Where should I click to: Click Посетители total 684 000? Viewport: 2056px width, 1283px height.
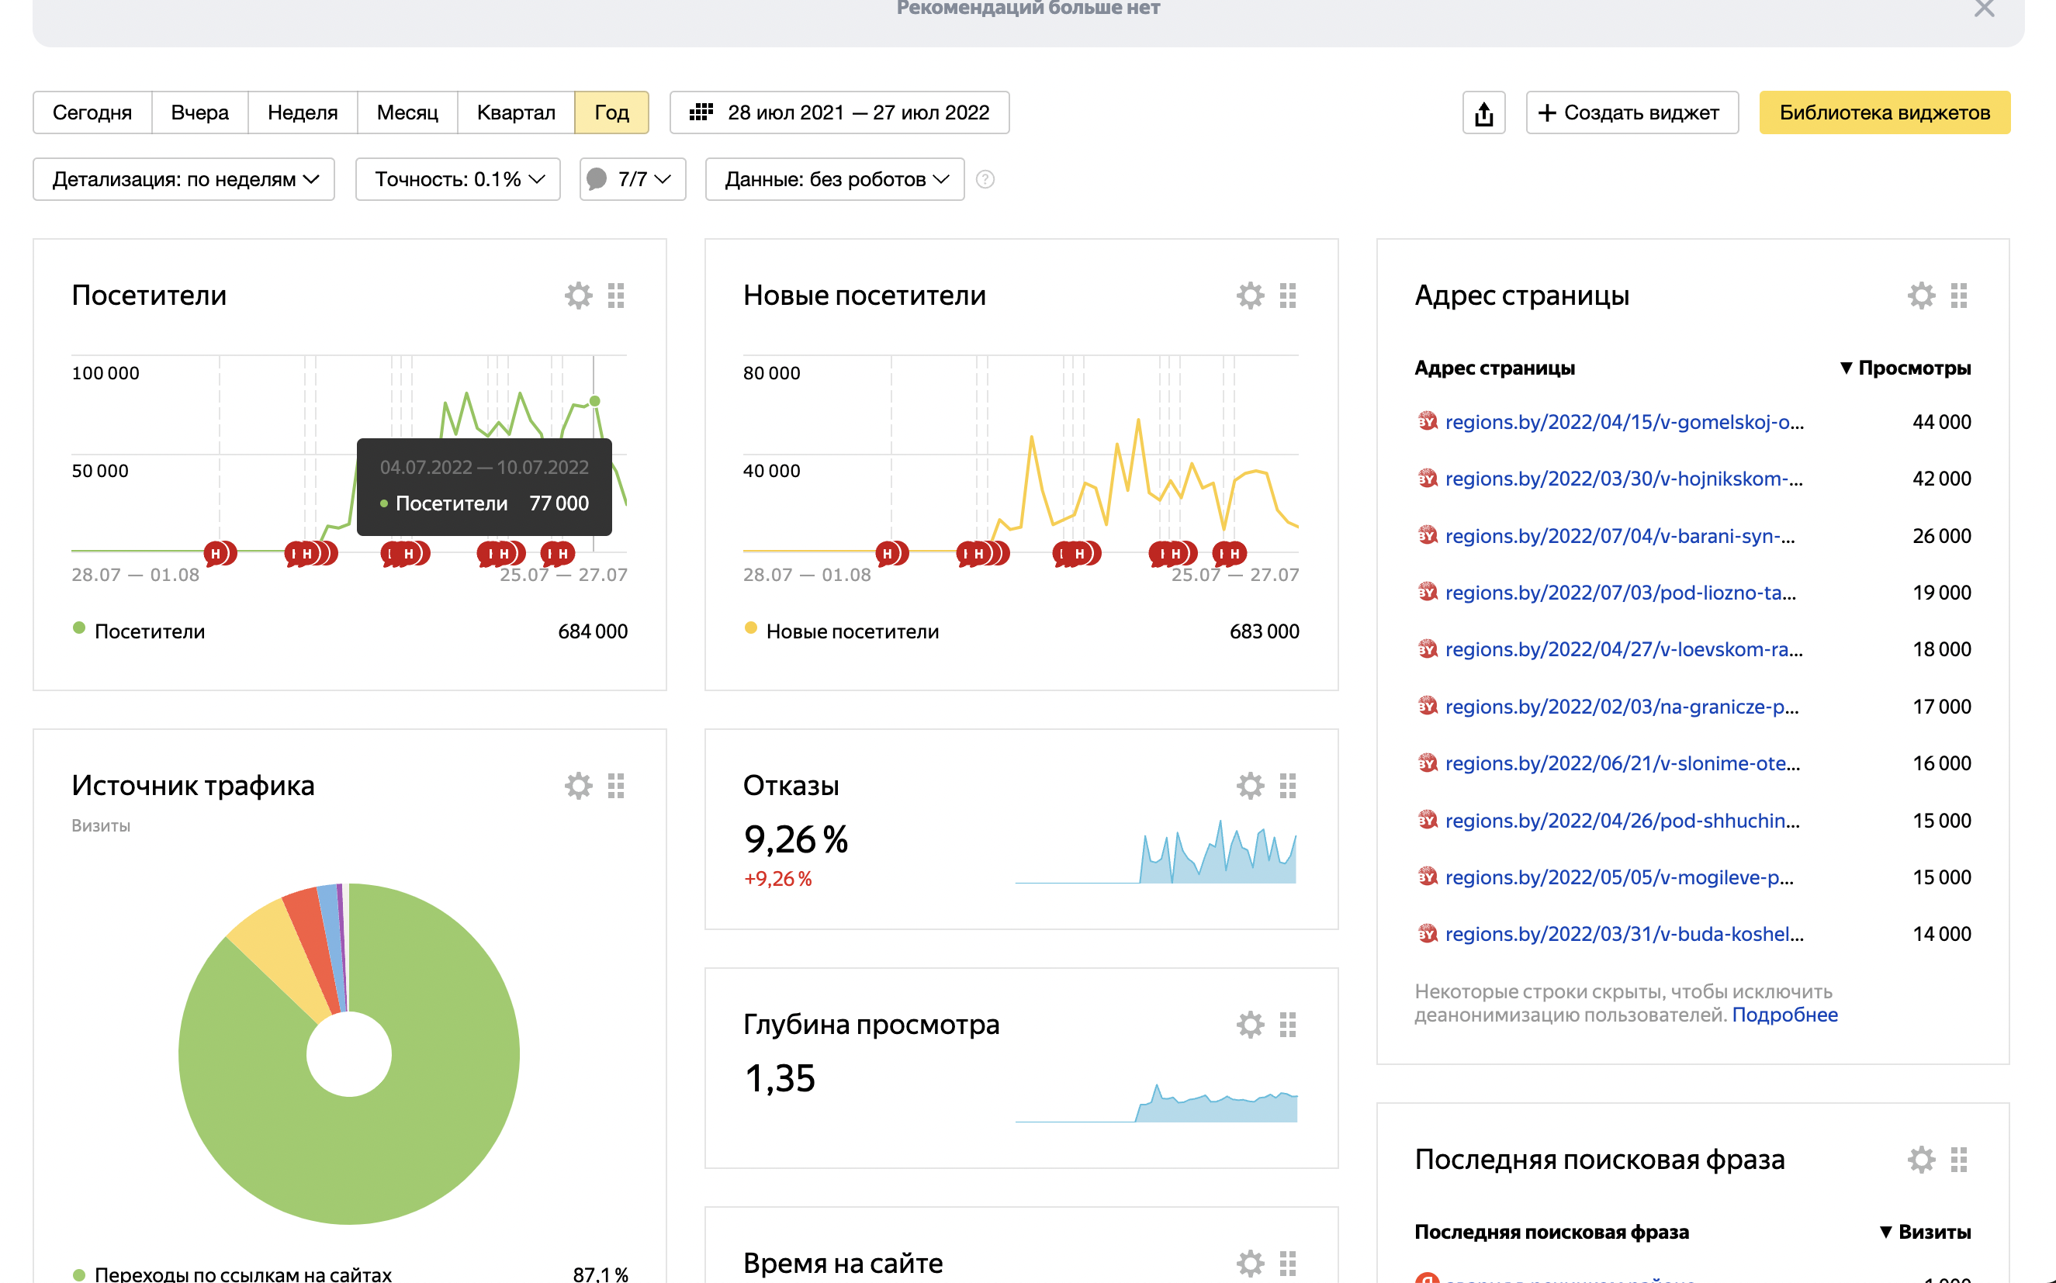point(592,631)
